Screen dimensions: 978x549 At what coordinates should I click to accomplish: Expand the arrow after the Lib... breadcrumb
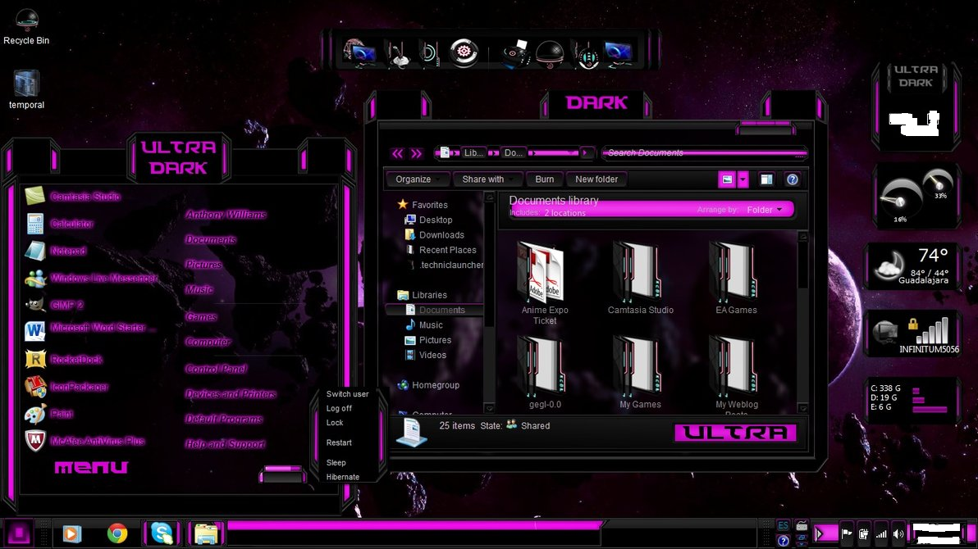coord(493,152)
